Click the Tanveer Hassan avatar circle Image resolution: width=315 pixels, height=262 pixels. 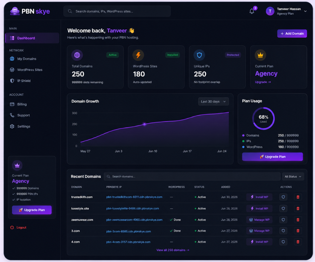click(270, 11)
